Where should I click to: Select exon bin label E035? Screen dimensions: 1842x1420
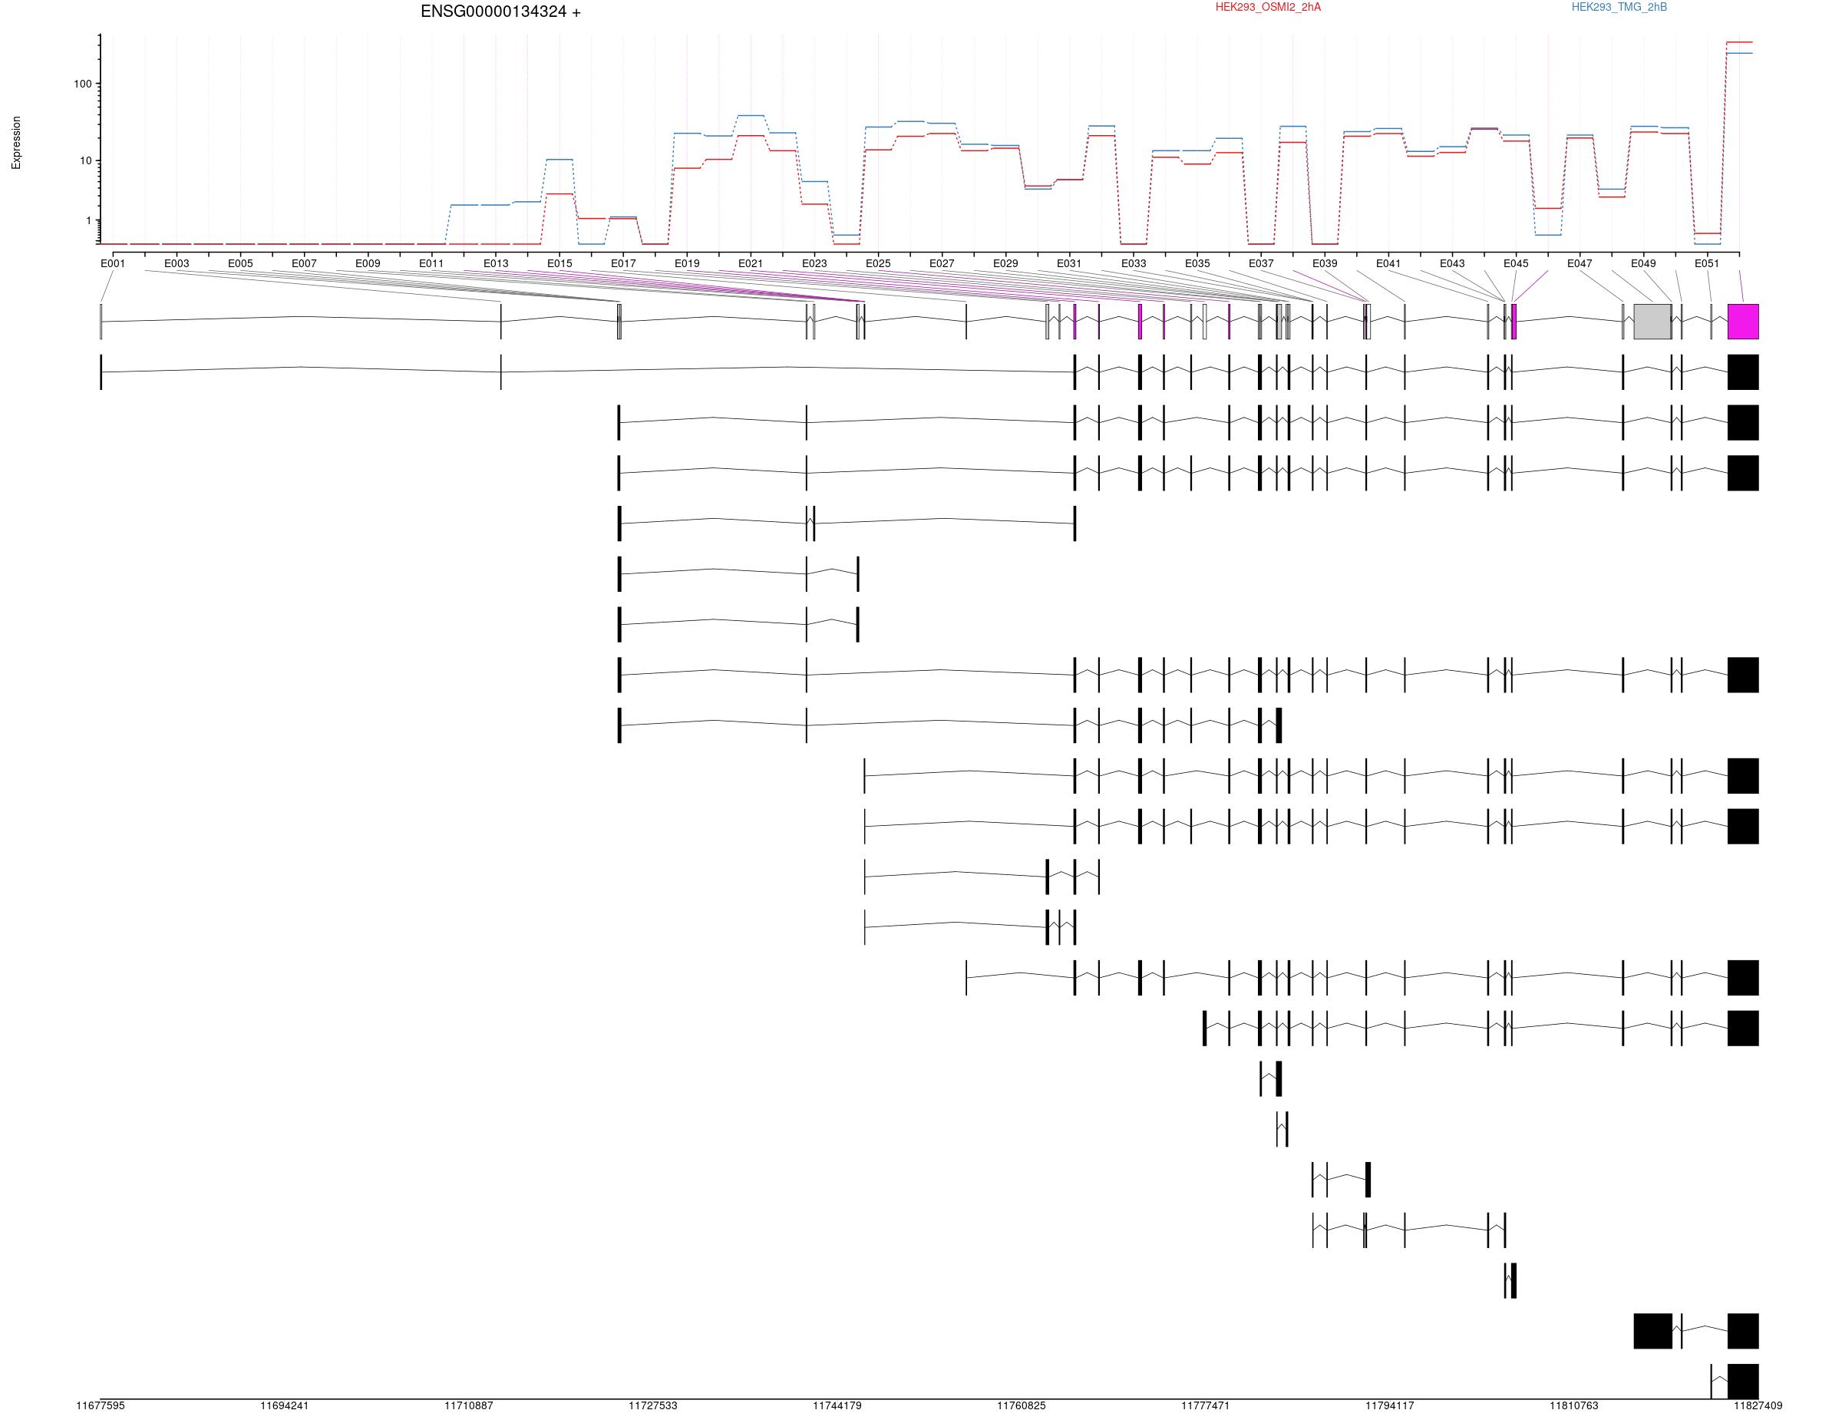[x=1197, y=263]
